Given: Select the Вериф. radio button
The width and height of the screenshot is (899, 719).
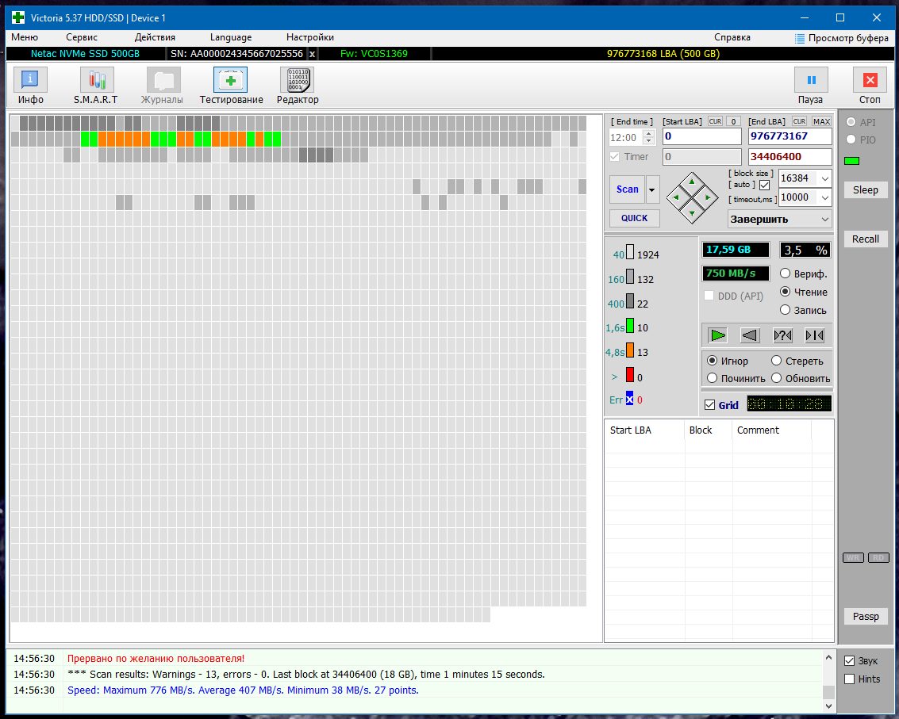Looking at the screenshot, I should tap(786, 273).
